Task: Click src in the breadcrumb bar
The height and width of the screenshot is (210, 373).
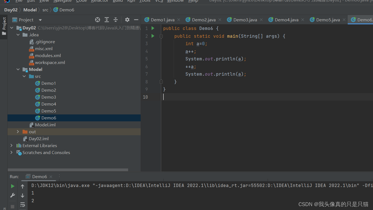Action: (x=45, y=10)
